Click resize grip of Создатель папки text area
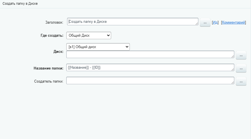The width and height of the screenshot is (251, 139). (232, 83)
